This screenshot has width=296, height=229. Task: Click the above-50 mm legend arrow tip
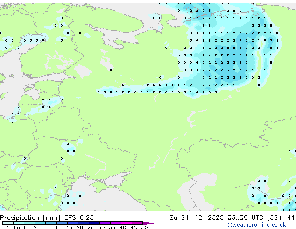[x=148, y=223]
